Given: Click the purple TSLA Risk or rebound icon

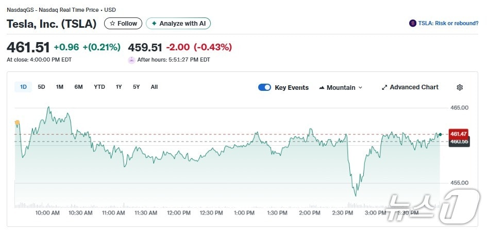Looking at the screenshot, I should pyautogui.click(x=412, y=23).
